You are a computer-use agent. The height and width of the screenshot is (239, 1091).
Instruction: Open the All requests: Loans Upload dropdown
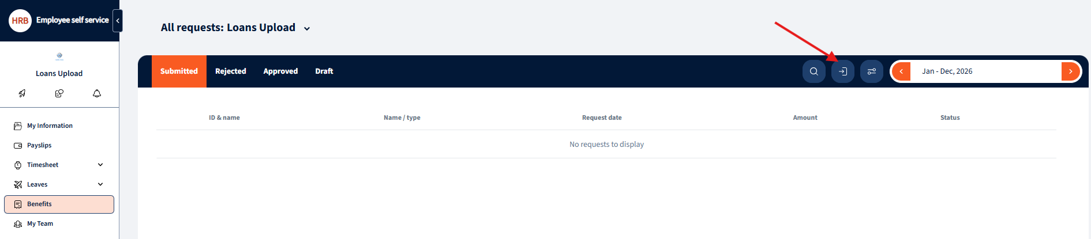pyautogui.click(x=307, y=29)
